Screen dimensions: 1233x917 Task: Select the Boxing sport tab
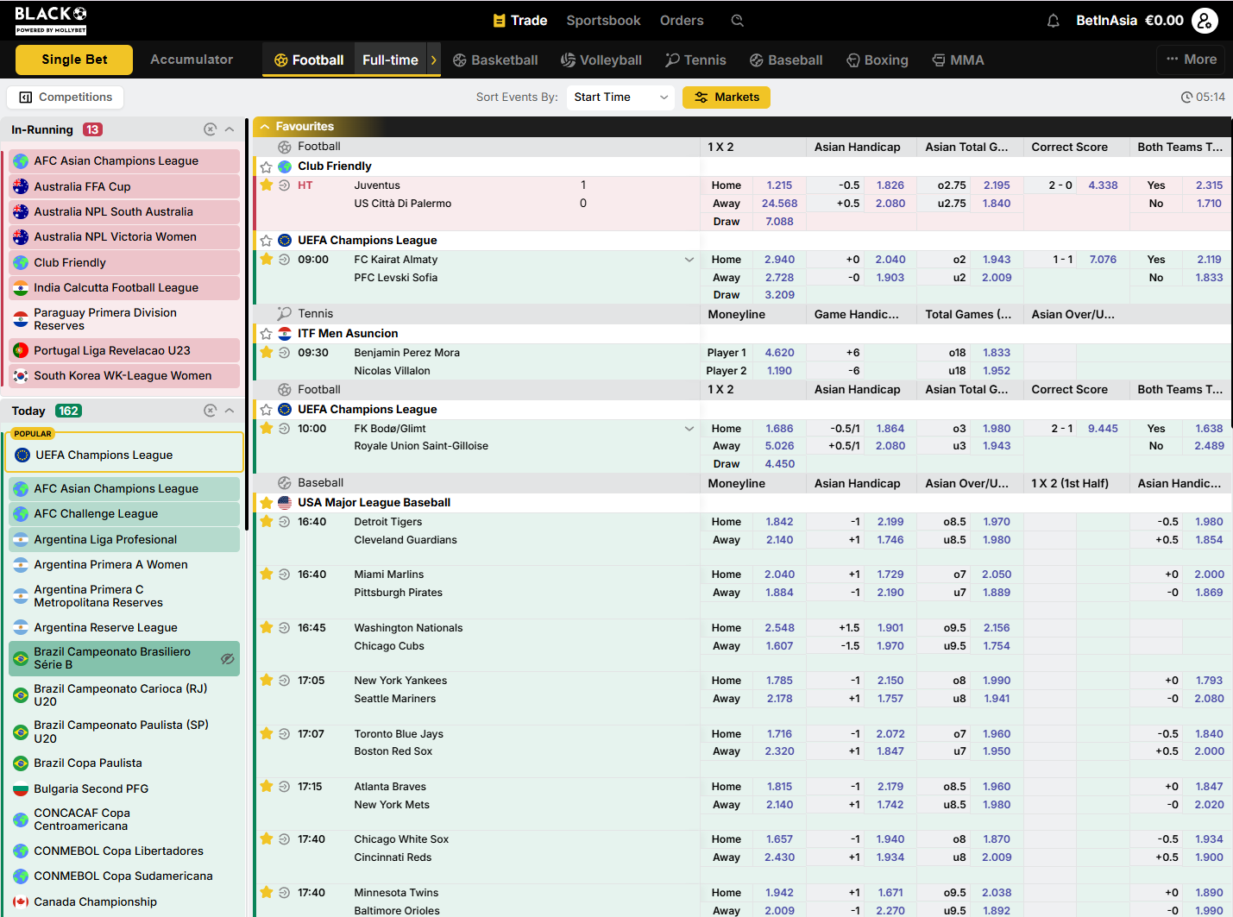(877, 60)
